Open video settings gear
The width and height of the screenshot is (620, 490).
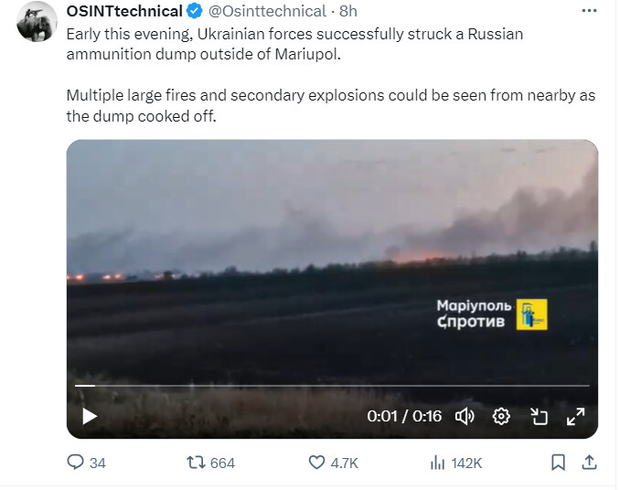click(501, 416)
